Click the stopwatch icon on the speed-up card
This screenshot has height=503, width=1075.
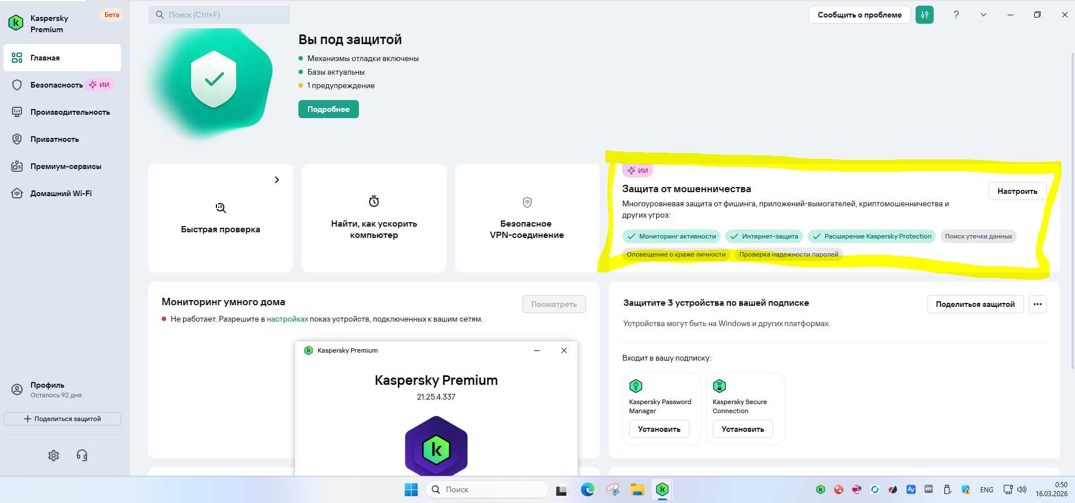(374, 202)
